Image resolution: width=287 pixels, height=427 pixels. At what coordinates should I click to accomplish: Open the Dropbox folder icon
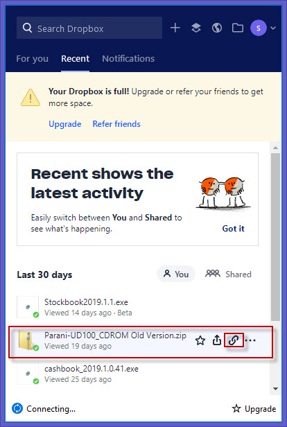(x=238, y=28)
